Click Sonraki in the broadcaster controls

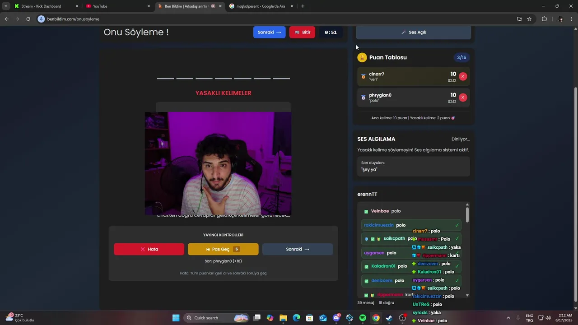tap(297, 249)
